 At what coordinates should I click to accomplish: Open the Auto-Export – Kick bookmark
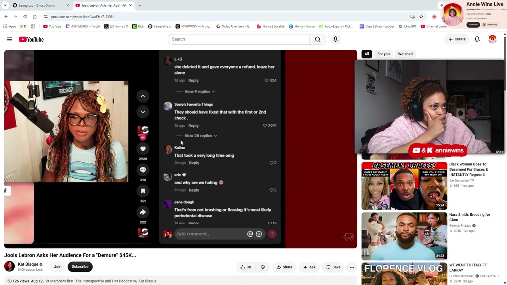click(336, 27)
